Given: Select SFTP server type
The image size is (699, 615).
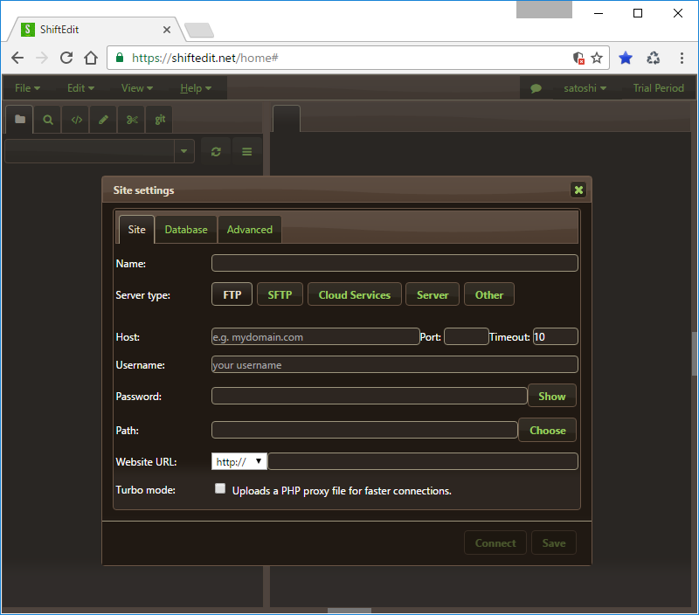Looking at the screenshot, I should pos(280,295).
